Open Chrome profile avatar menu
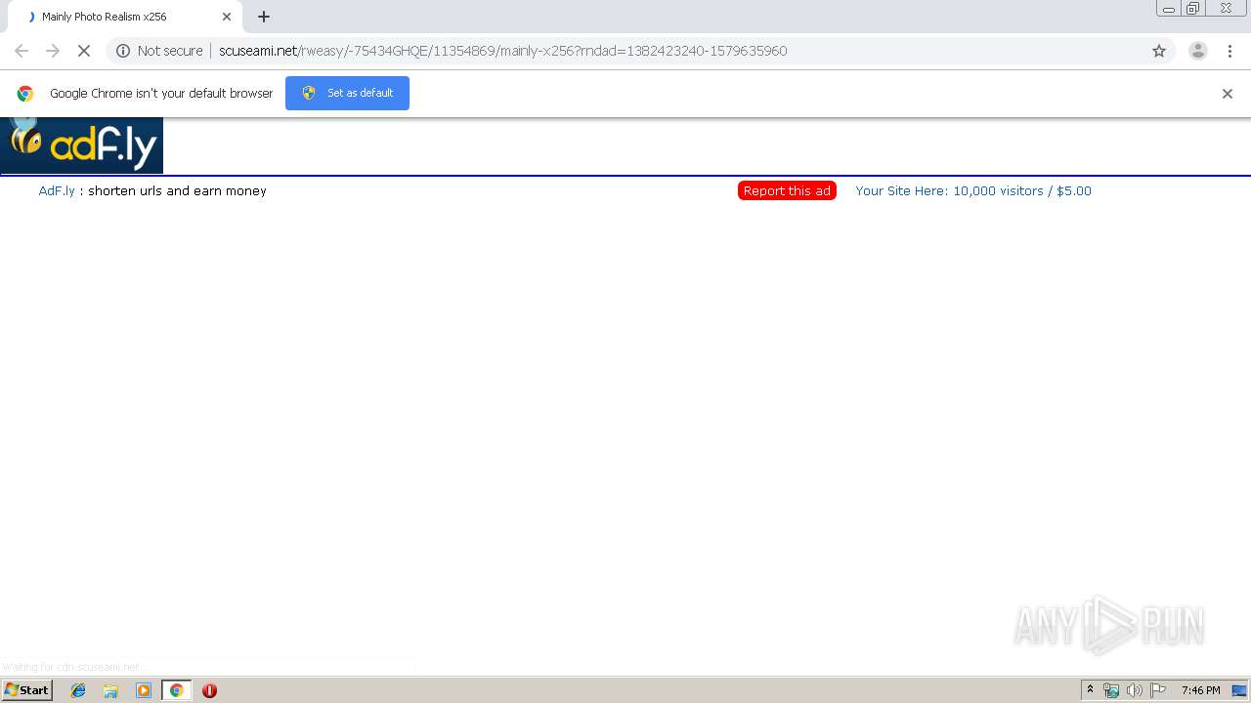The image size is (1251, 703). (1198, 51)
